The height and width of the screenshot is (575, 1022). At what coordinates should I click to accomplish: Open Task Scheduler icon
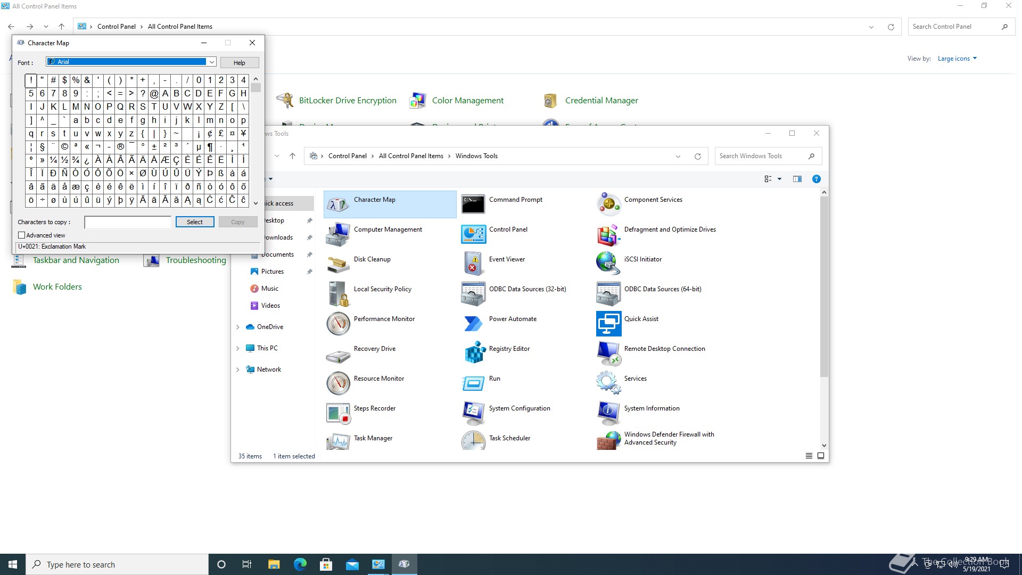pyautogui.click(x=473, y=441)
